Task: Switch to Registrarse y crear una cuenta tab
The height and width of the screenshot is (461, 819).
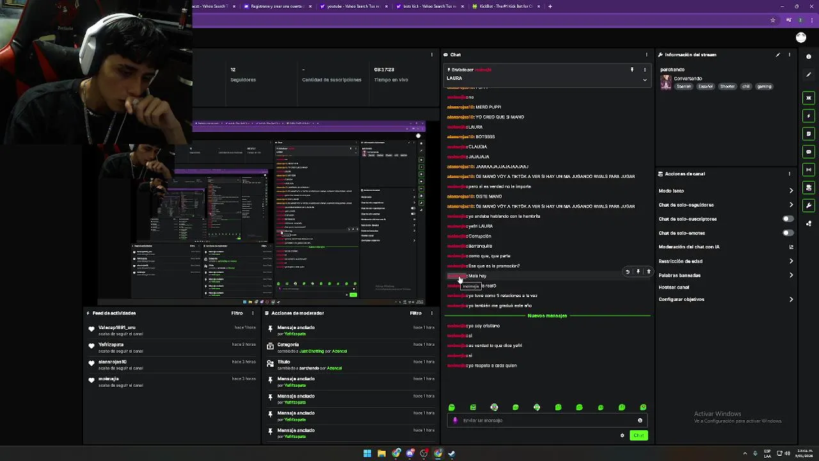Action: pyautogui.click(x=277, y=6)
